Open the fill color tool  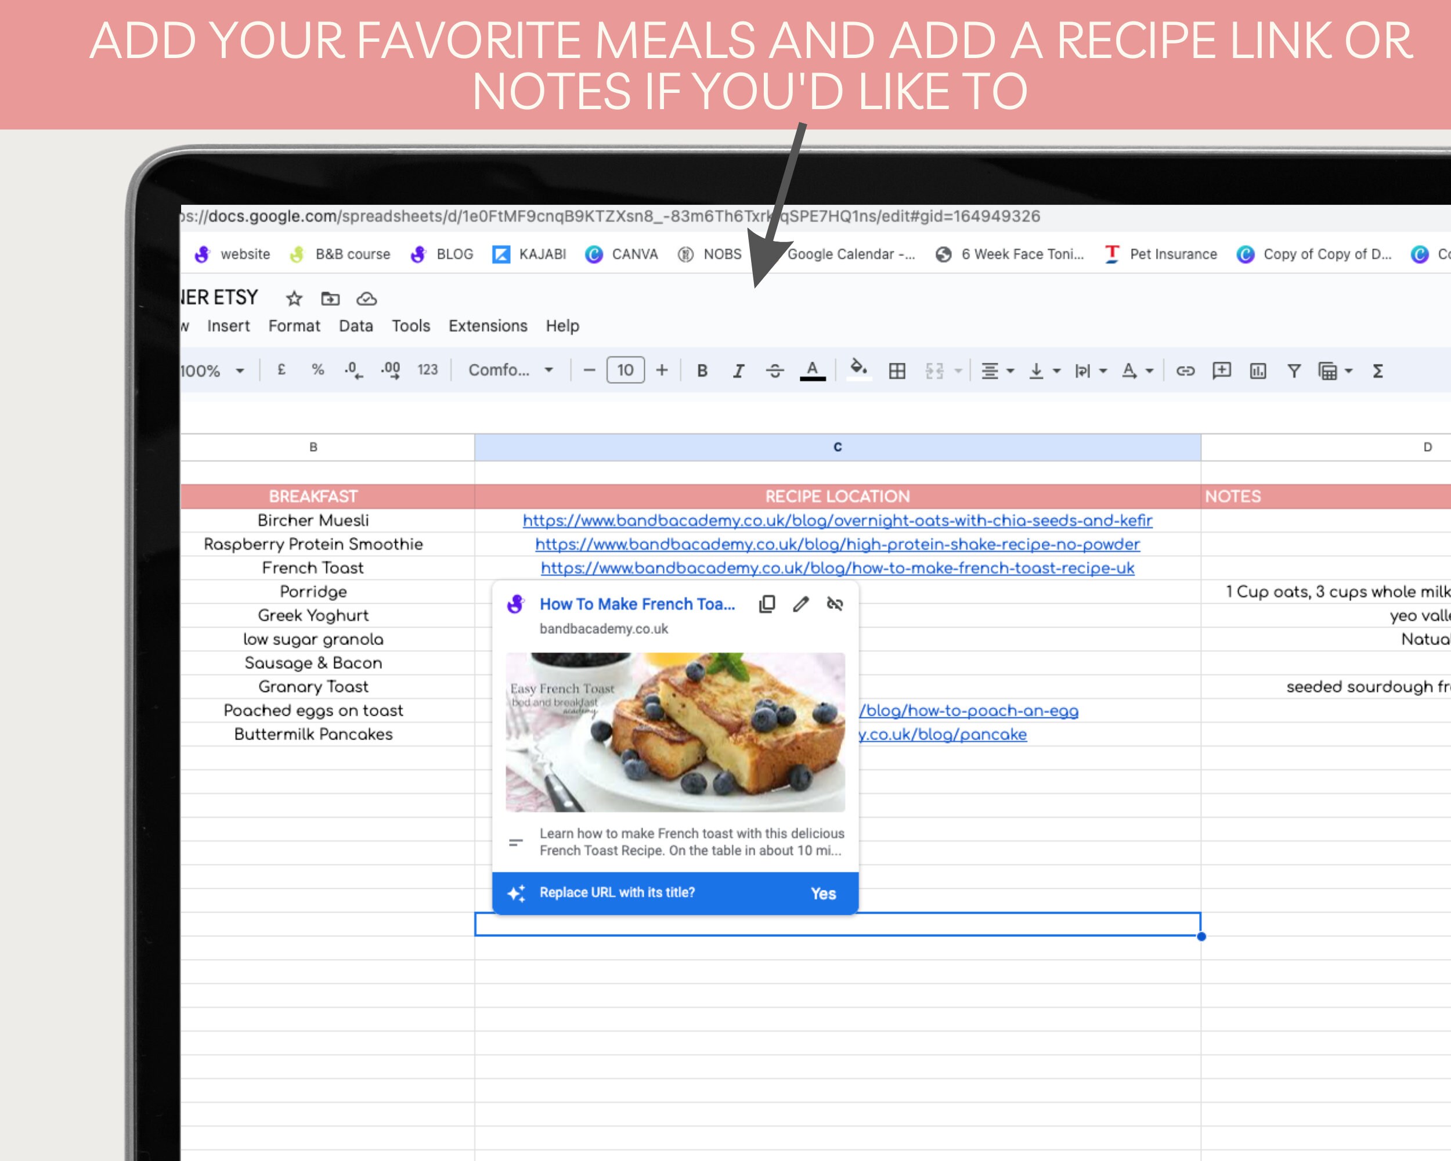(858, 370)
